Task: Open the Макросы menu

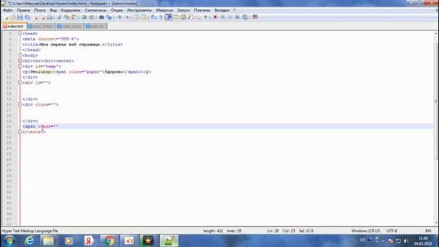Action: tap(165, 10)
